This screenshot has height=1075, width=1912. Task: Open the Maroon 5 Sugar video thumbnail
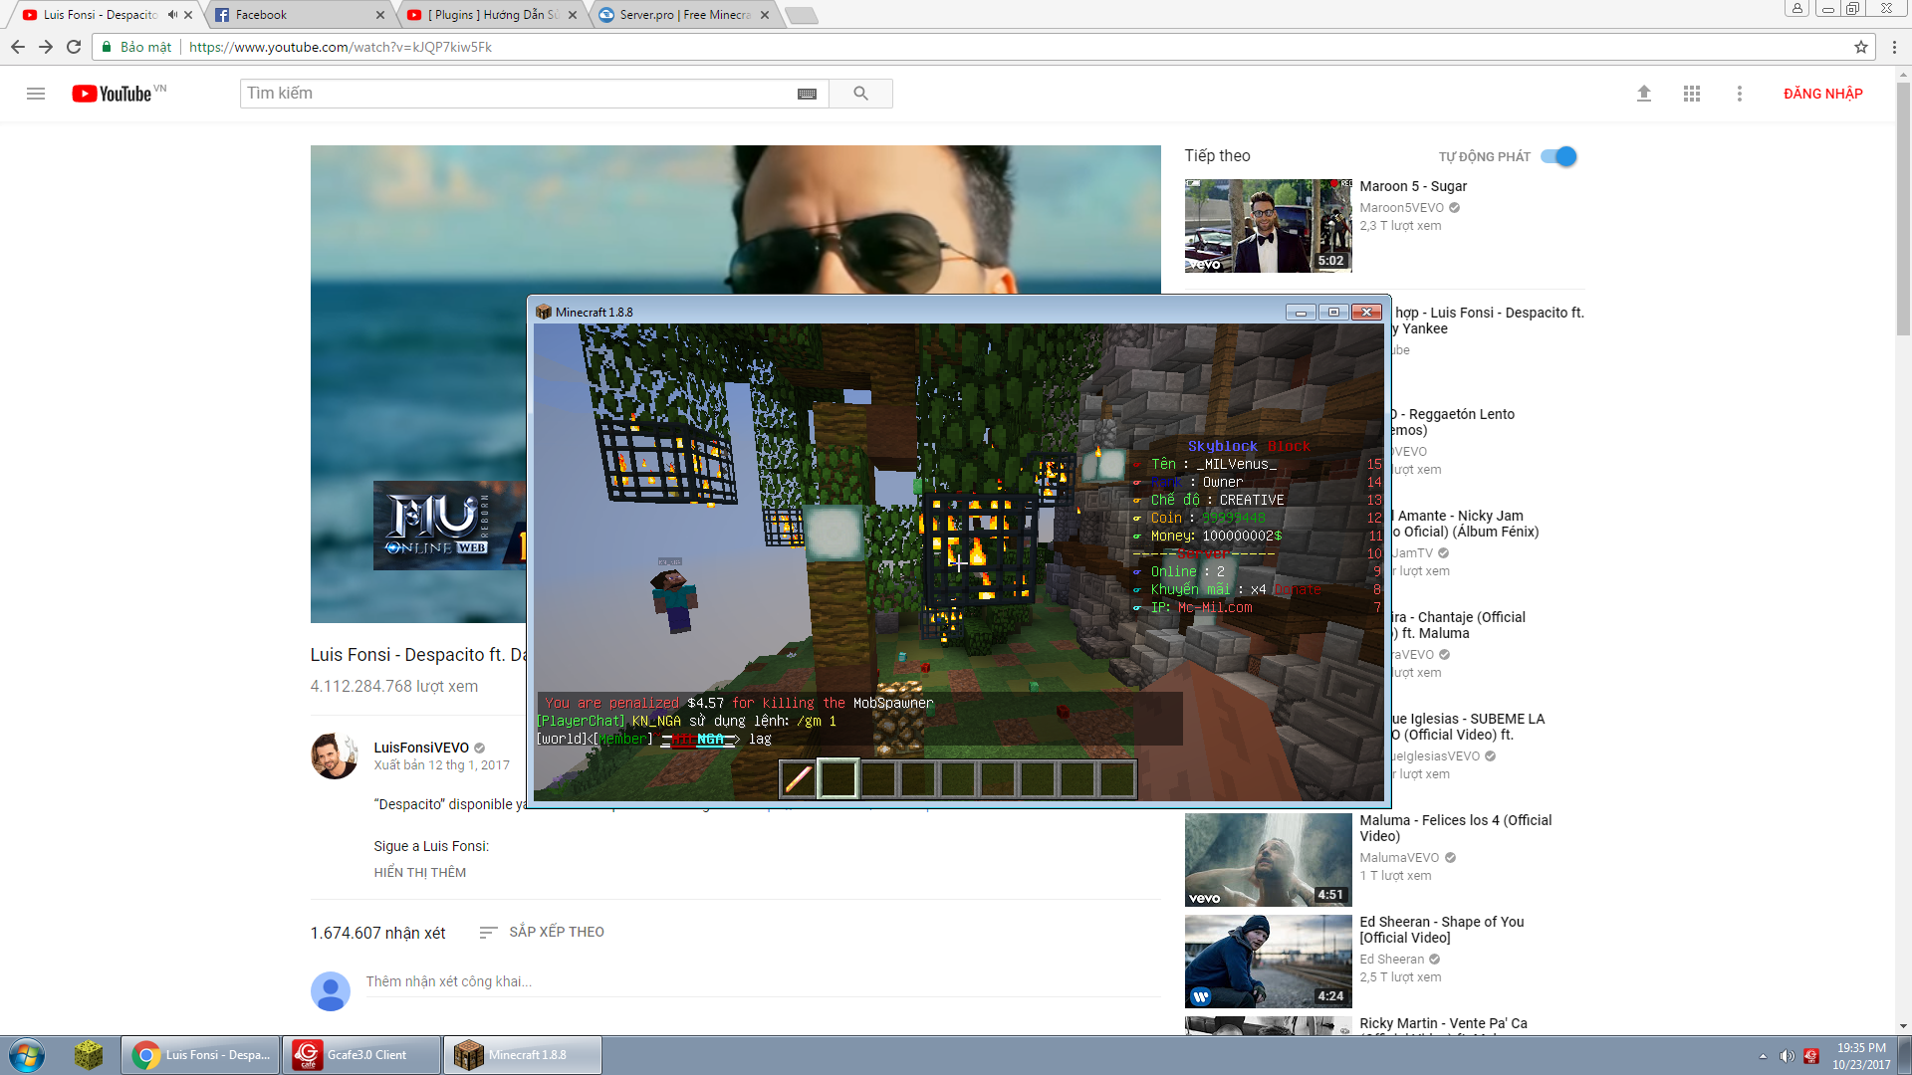point(1268,226)
